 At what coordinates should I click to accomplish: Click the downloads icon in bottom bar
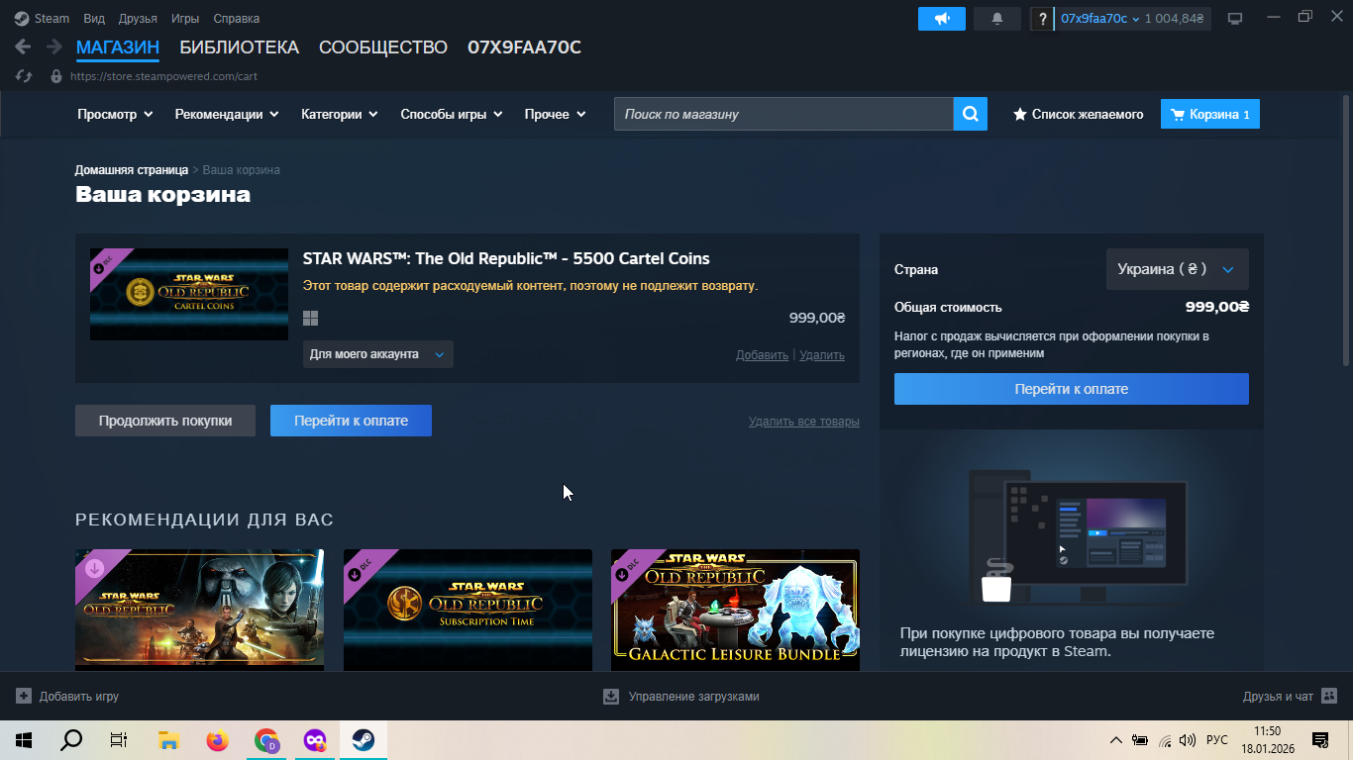click(x=611, y=696)
